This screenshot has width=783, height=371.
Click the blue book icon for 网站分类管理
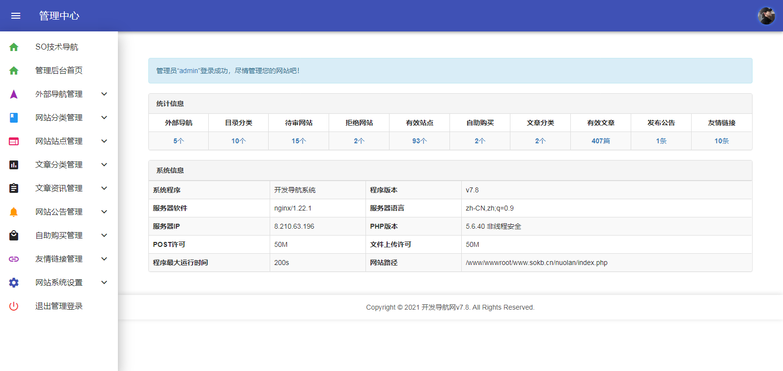pos(14,118)
